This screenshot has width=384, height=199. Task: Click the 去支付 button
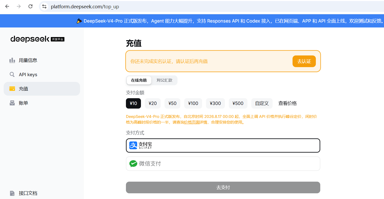(223, 188)
